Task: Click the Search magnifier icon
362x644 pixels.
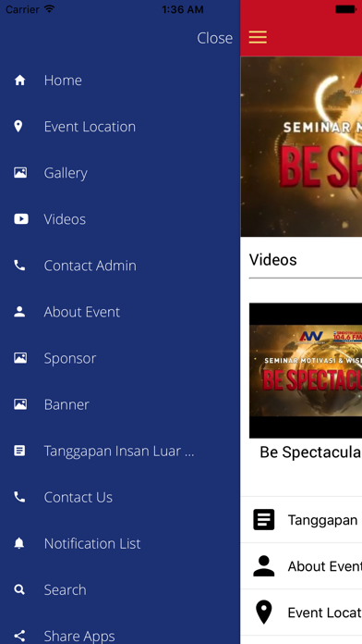Action: click(19, 589)
